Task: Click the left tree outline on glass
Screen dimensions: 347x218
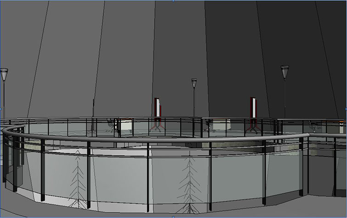Action: pos(78,179)
